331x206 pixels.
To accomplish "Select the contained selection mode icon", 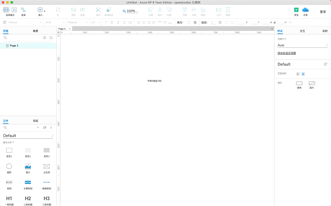I will pos(14,10).
